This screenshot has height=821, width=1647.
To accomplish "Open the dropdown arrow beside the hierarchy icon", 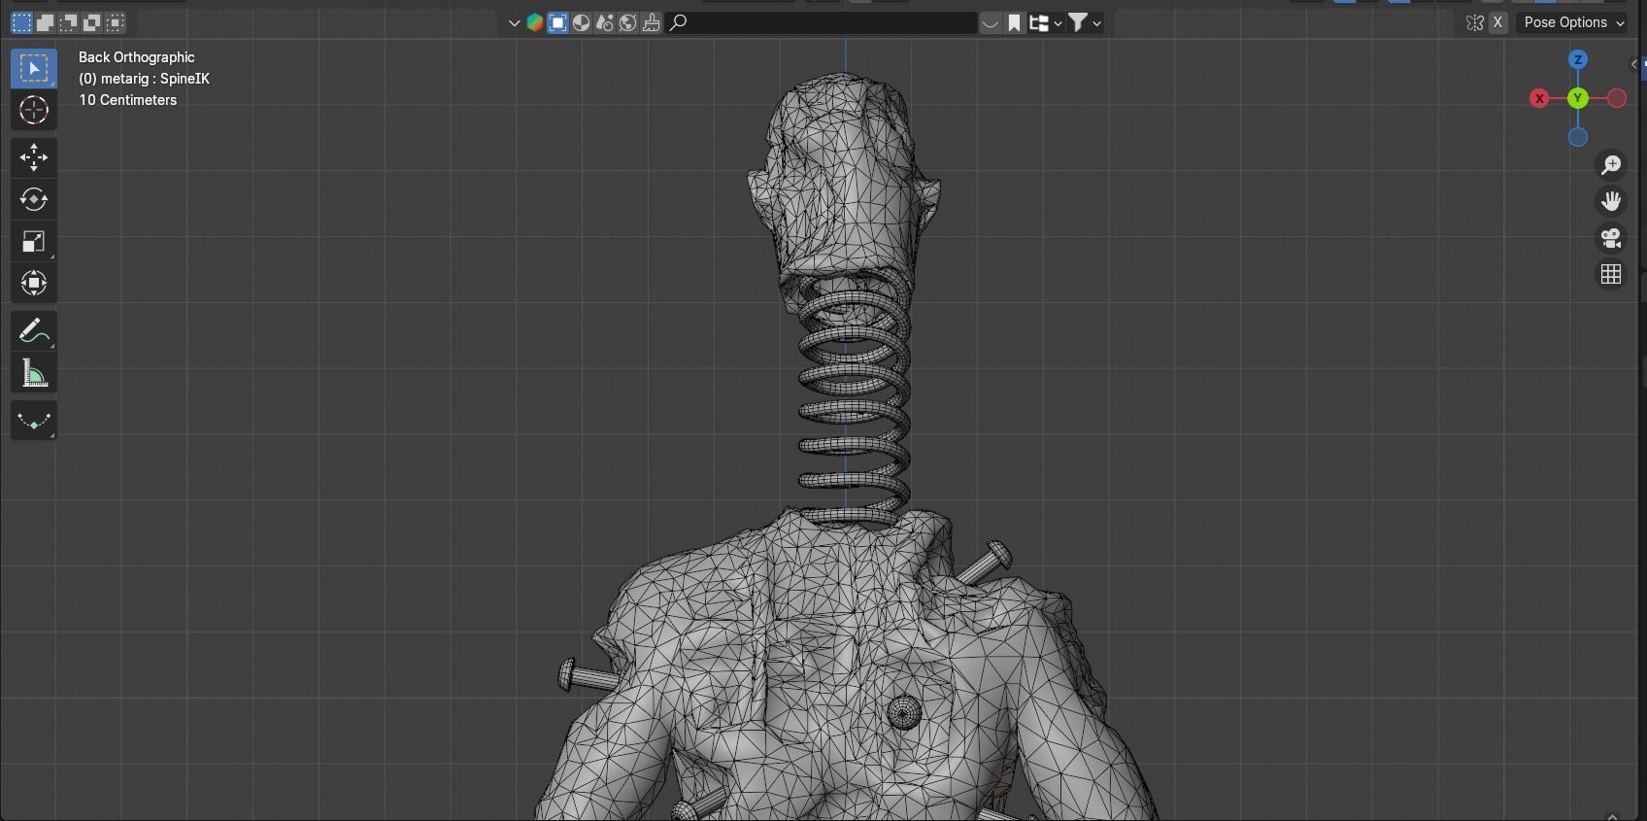I will (x=1058, y=22).
